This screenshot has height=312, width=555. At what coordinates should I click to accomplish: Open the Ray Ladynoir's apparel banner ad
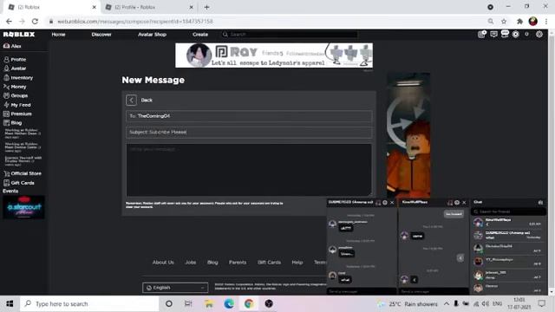click(x=274, y=55)
